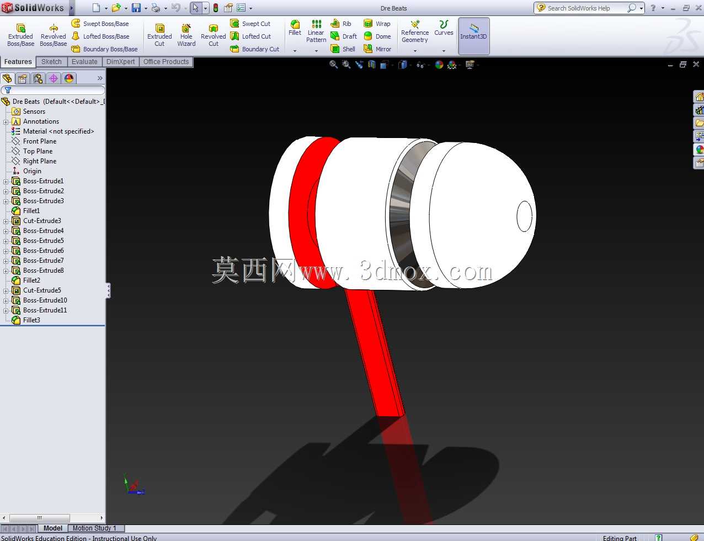Screen dimensions: 704x541
Task: Open the PropertyManager panel tab
Action: [23, 78]
